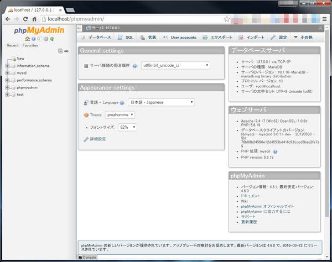This screenshot has width=332, height=262.
Task: Click database icon beside performance_schema
Action: pos(13,80)
